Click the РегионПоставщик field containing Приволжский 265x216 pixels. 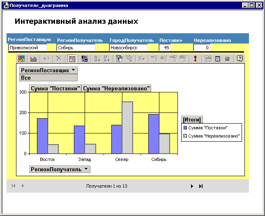[x=28, y=48]
